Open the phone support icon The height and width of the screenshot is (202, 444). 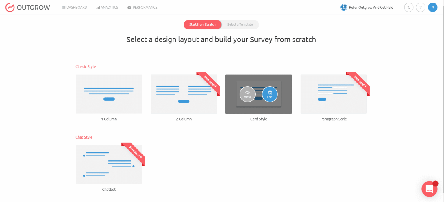[x=408, y=7]
